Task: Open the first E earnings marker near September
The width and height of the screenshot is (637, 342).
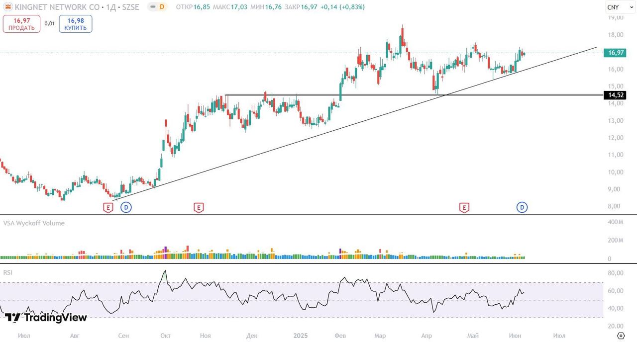Action: pyautogui.click(x=107, y=207)
